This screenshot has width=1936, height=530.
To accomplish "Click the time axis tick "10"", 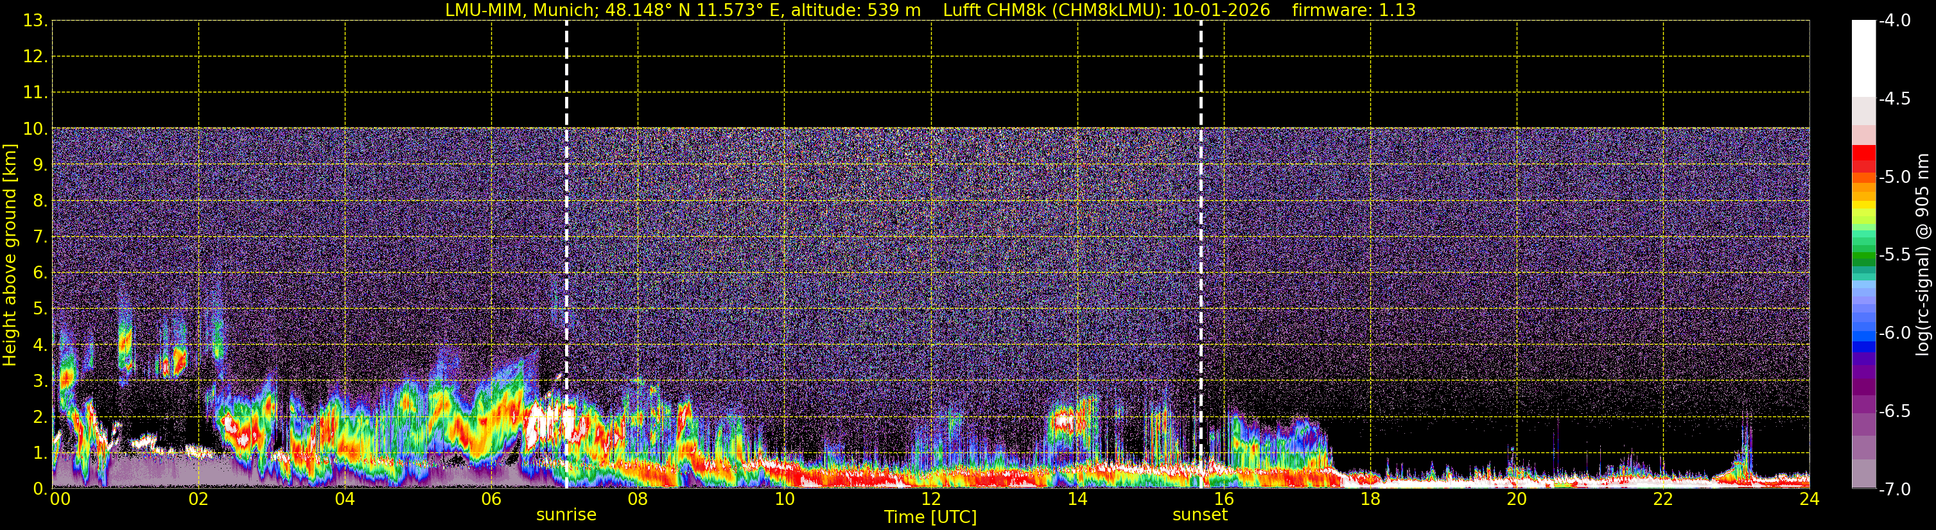I will tap(785, 499).
